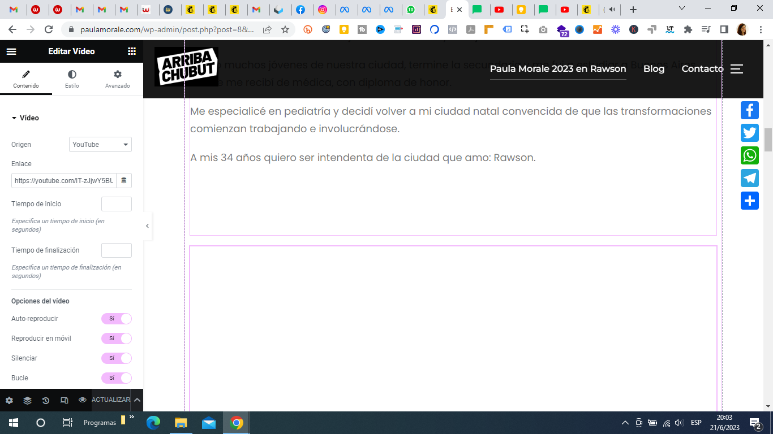The width and height of the screenshot is (773, 434).
Task: Open the Chrome side panel
Action: (x=724, y=29)
